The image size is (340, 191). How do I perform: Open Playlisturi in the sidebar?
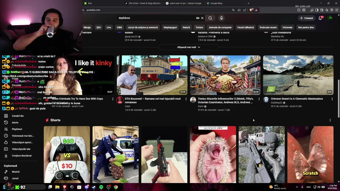(x=17, y=129)
